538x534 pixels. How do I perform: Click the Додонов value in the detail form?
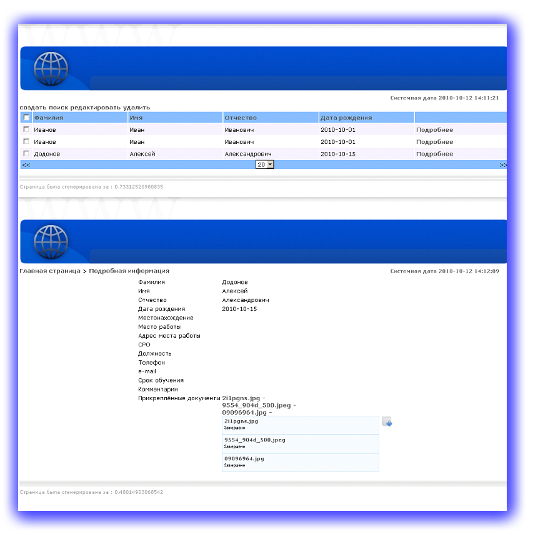(235, 282)
